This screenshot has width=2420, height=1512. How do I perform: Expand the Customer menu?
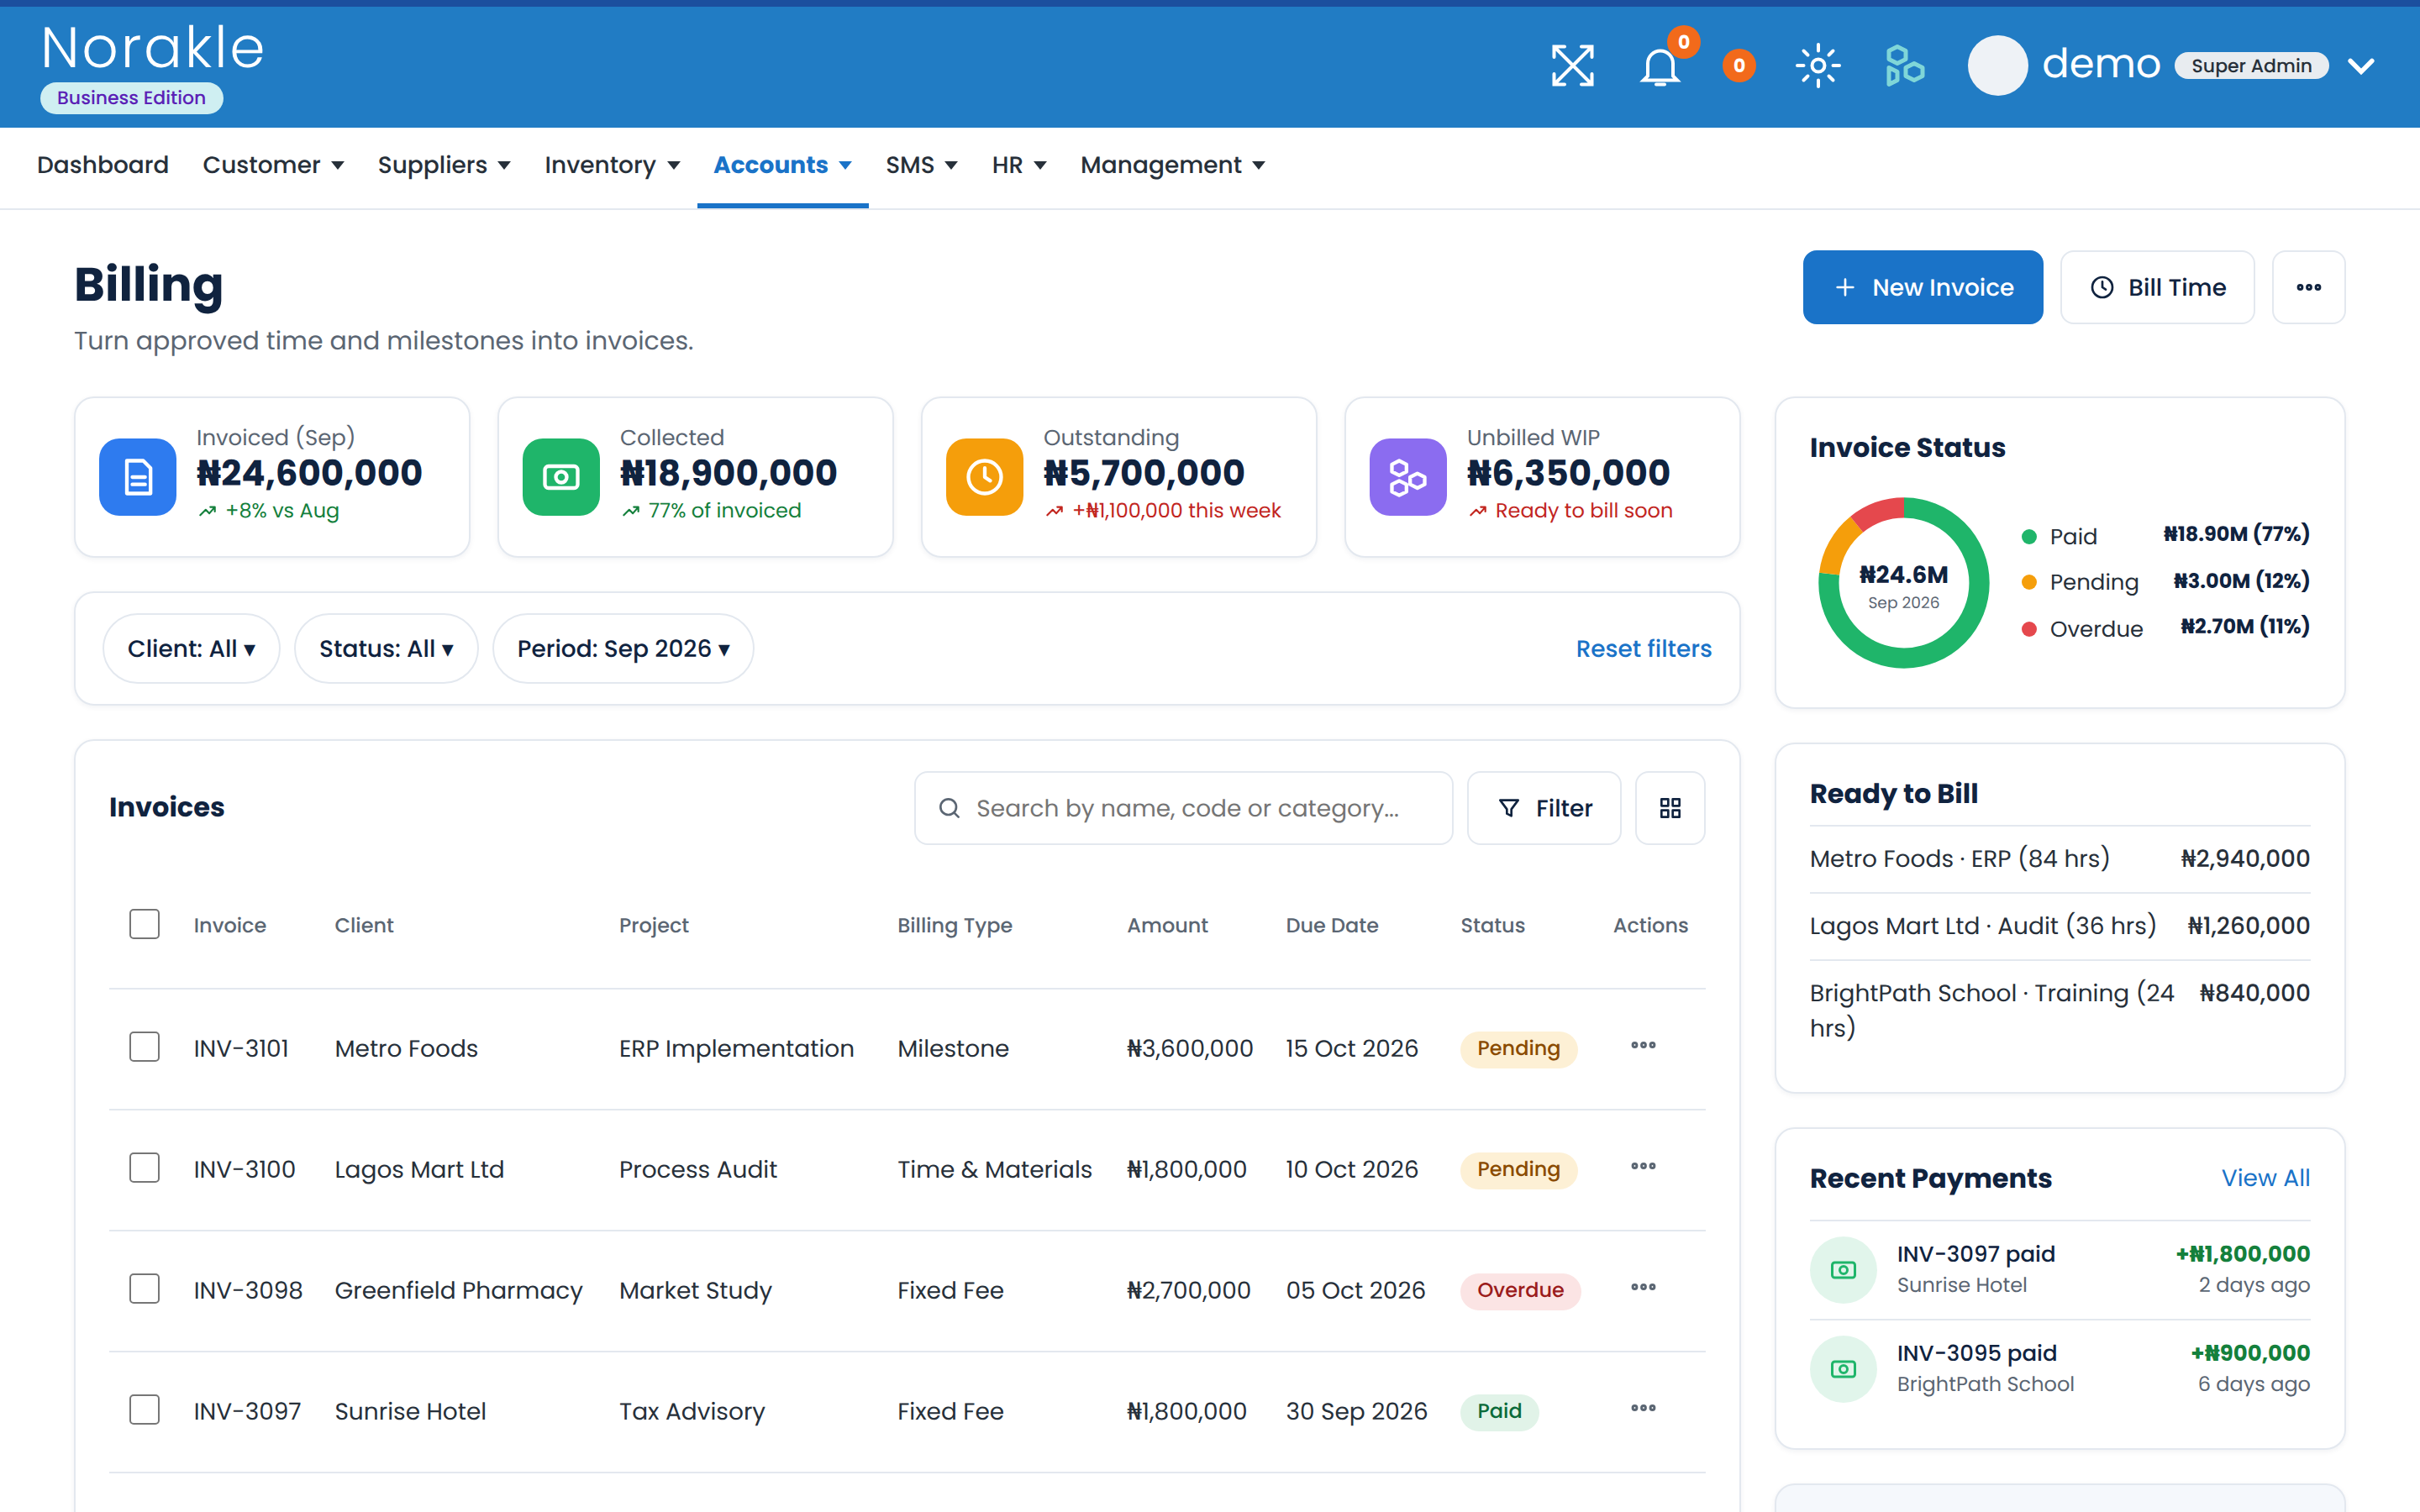(x=273, y=165)
